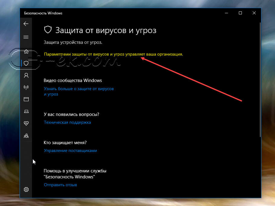The width and height of the screenshot is (275, 206).
Task: Select the virus protection shield sidebar icon
Action: coord(26,63)
